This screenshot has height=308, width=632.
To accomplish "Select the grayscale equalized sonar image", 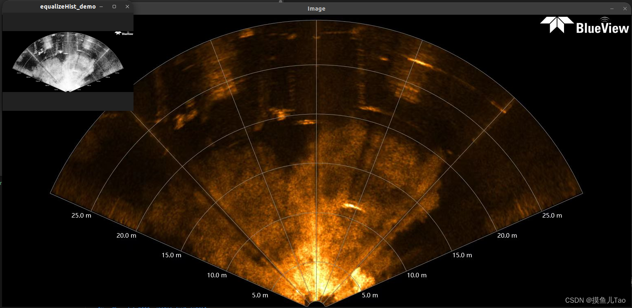I will click(x=68, y=61).
